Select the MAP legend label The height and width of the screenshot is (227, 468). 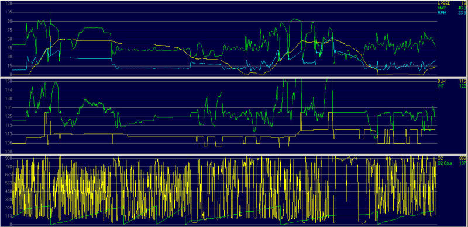441,8
